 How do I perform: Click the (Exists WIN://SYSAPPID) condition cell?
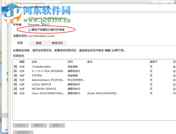click(x=102, y=93)
